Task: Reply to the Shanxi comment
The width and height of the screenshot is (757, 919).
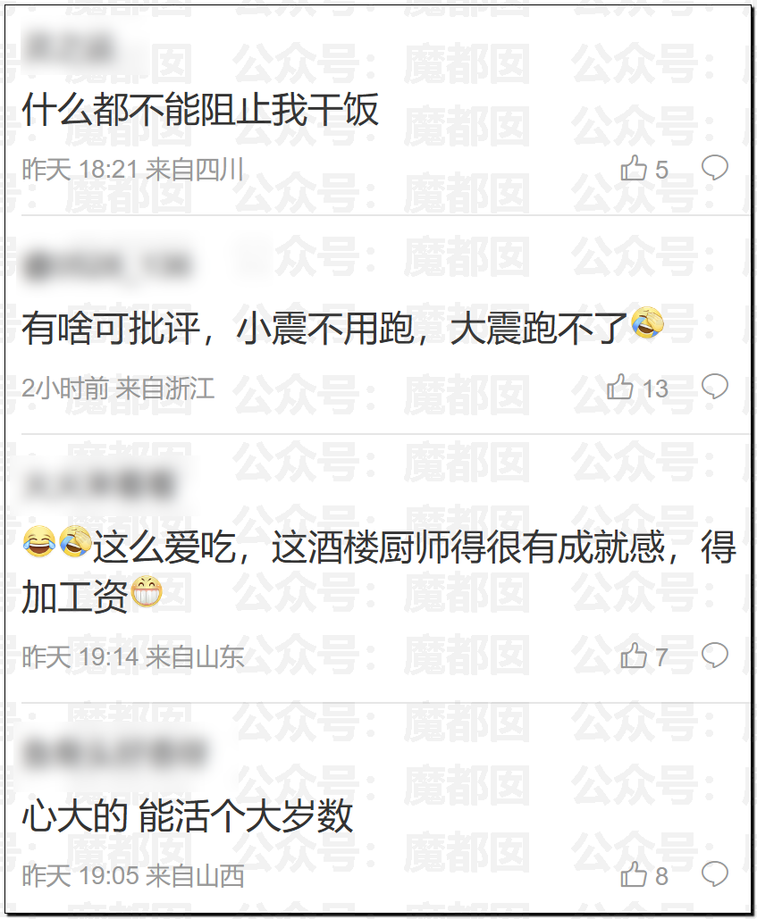Action: (715, 874)
